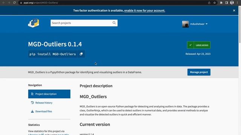Click the lock icon in the address bar
The image size is (241, 135).
click(21, 3)
